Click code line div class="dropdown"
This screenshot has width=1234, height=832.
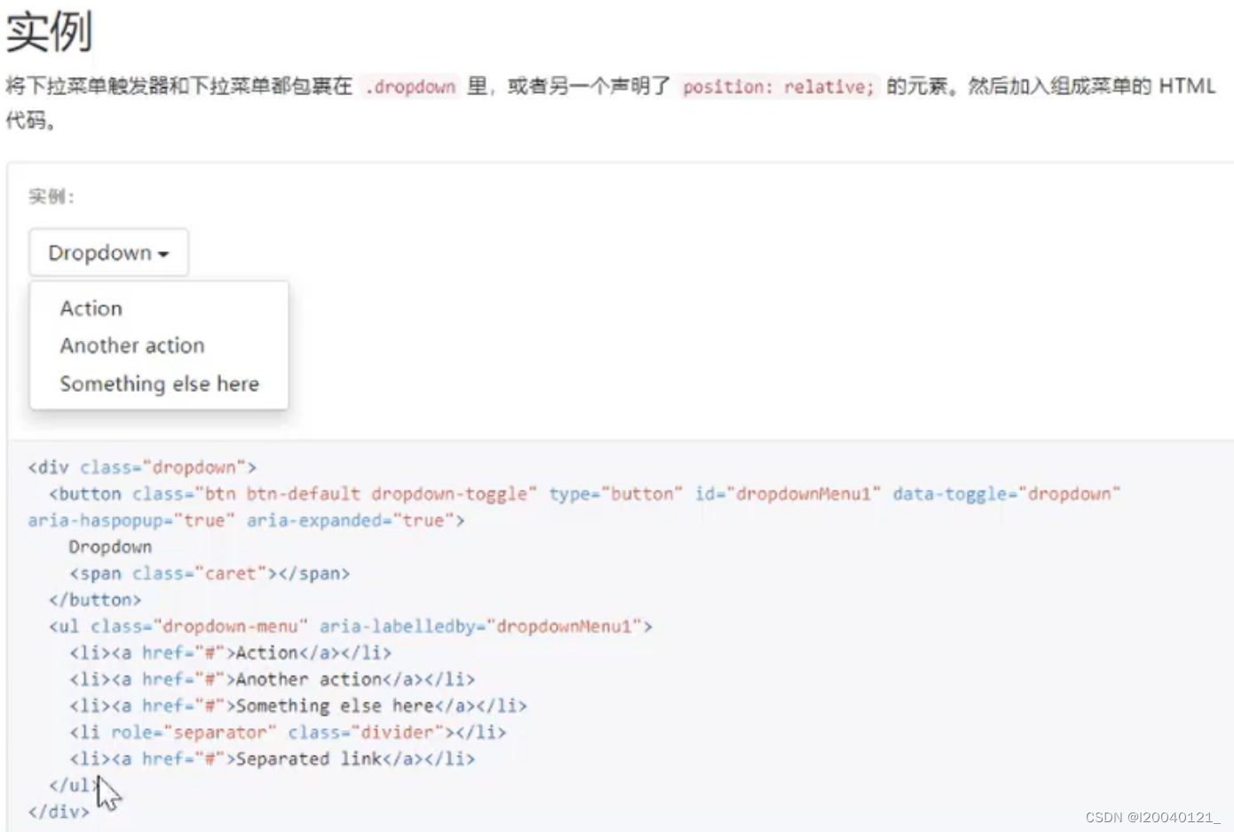[x=142, y=467]
